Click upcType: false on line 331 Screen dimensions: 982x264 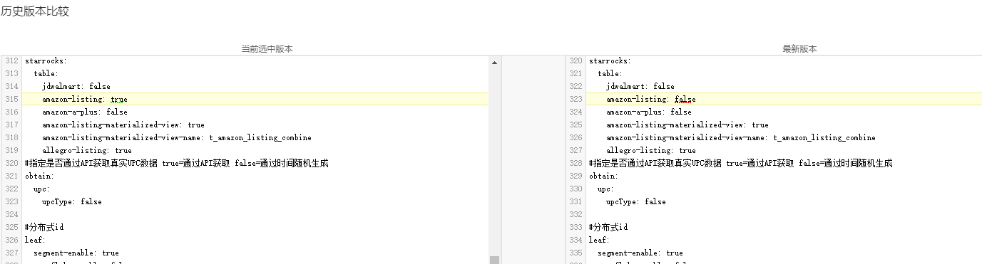point(635,201)
